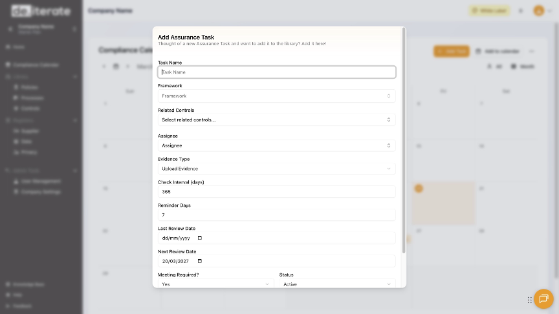Open the Meeting Required dropdown
Image resolution: width=559 pixels, height=314 pixels.
click(x=215, y=284)
